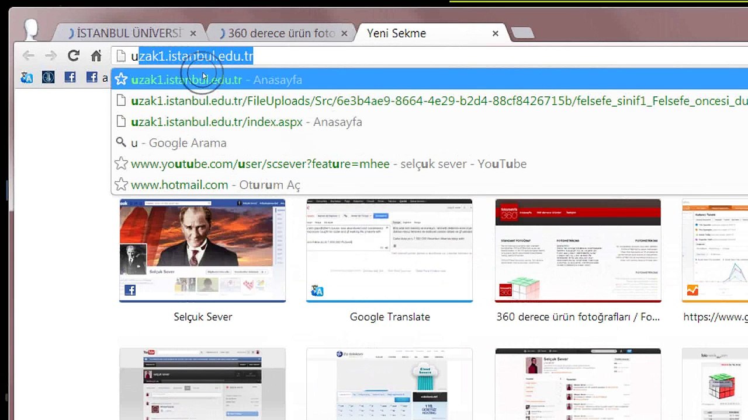
Task: Open Facebook bookmark beside the emblem bookmark
Action: click(70, 77)
